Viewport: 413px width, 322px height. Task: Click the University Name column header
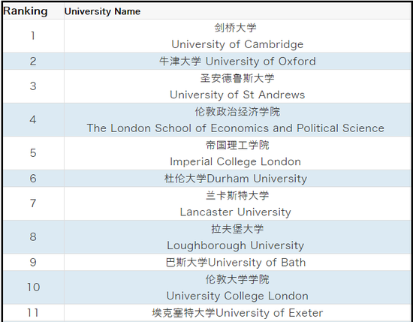click(237, 11)
